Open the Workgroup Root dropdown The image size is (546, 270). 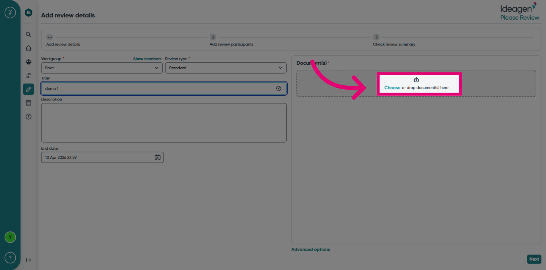[x=102, y=68]
